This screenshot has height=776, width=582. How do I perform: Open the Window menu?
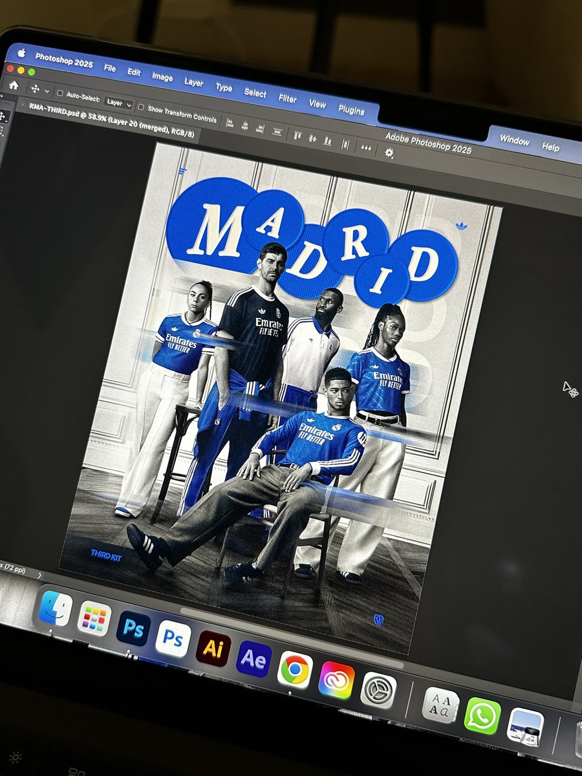[x=514, y=140]
